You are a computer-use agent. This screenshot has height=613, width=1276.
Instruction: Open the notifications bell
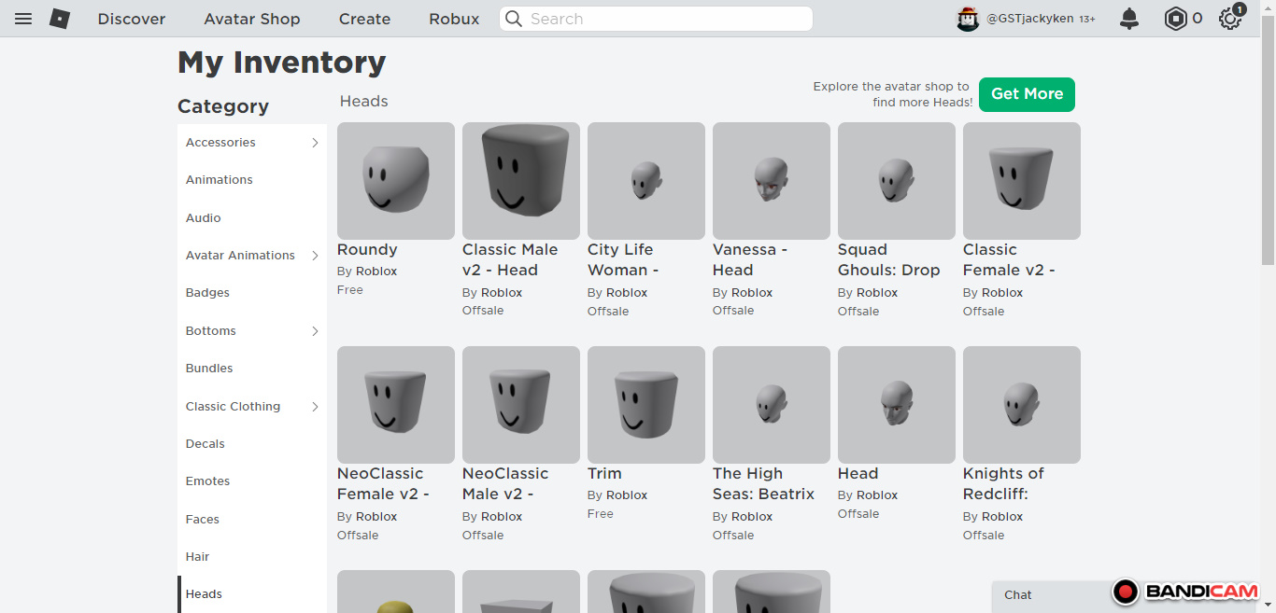(1129, 19)
